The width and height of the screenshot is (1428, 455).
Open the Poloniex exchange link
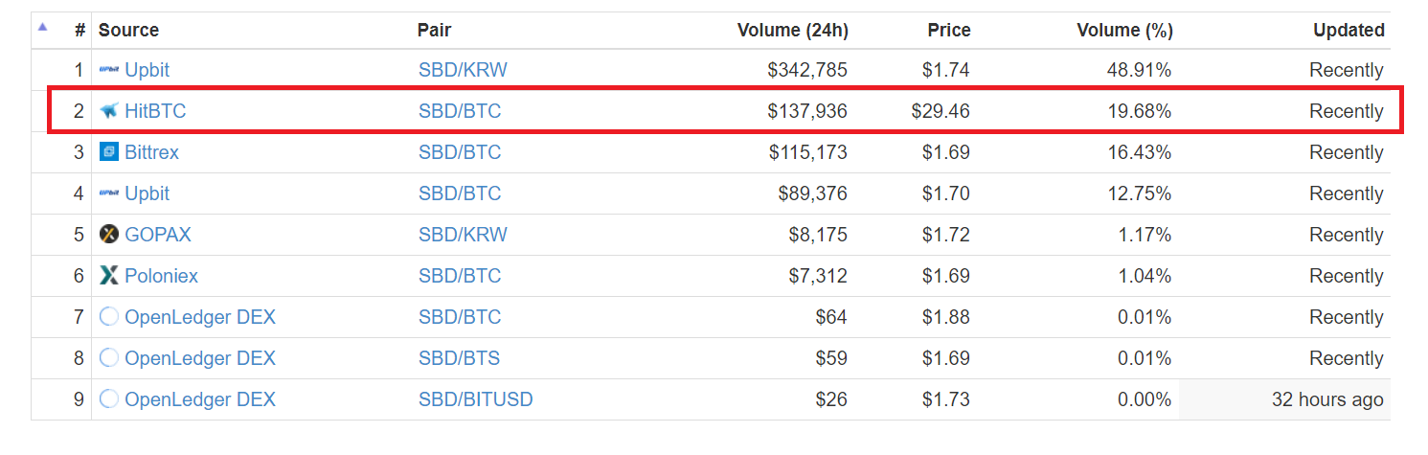[161, 276]
